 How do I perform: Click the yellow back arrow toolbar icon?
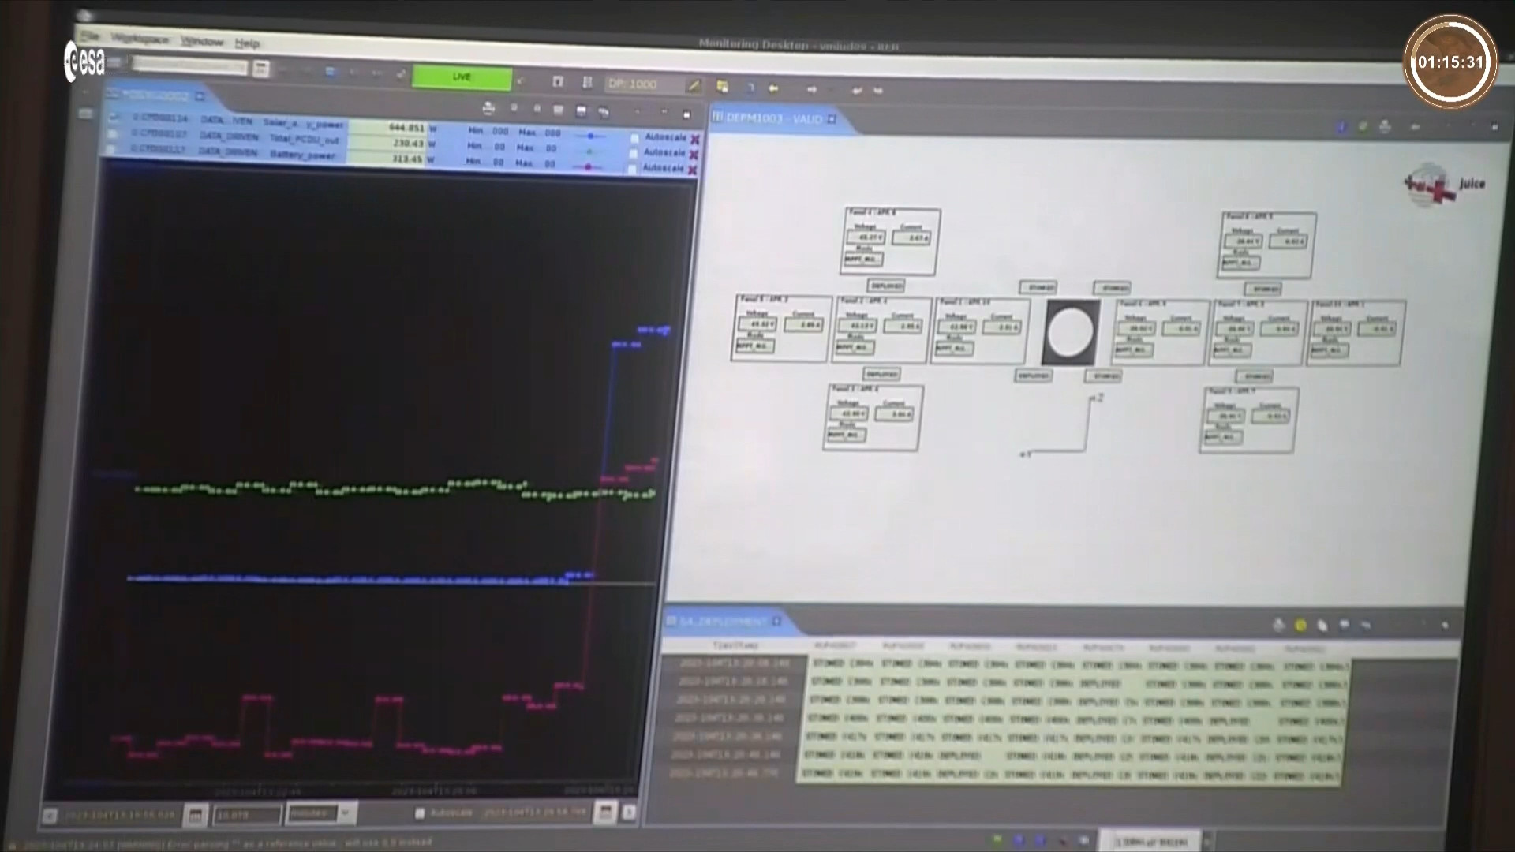[773, 88]
